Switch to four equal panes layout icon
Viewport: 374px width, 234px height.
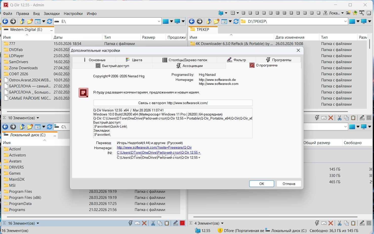pyautogui.click(x=243, y=13)
